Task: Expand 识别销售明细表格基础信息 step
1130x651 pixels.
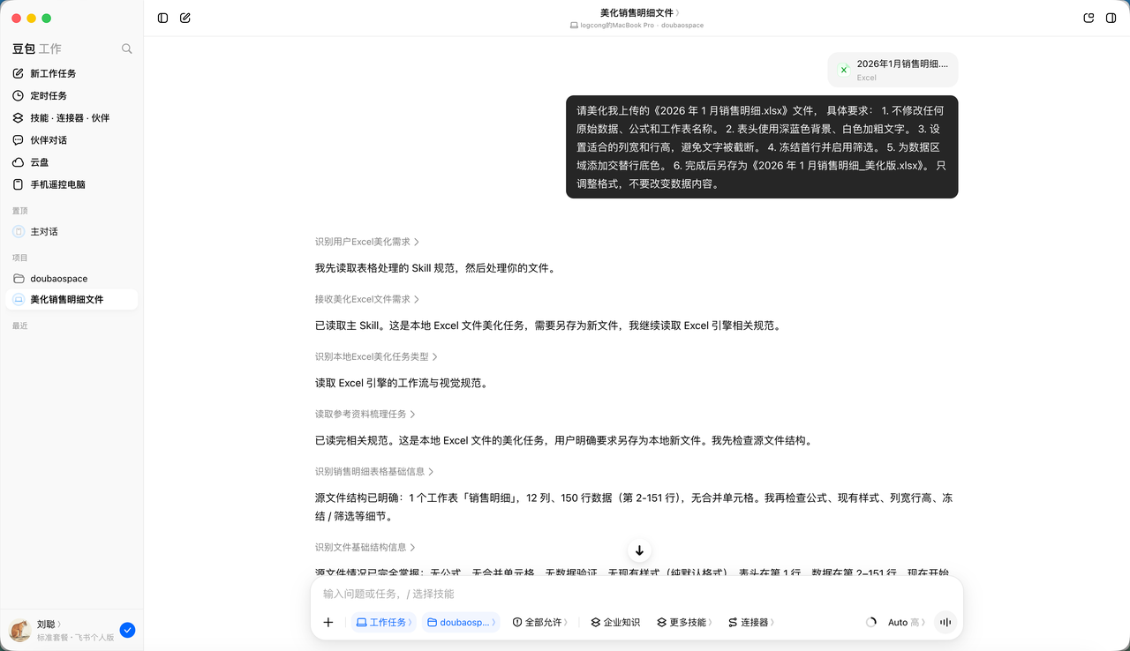Action: click(374, 472)
